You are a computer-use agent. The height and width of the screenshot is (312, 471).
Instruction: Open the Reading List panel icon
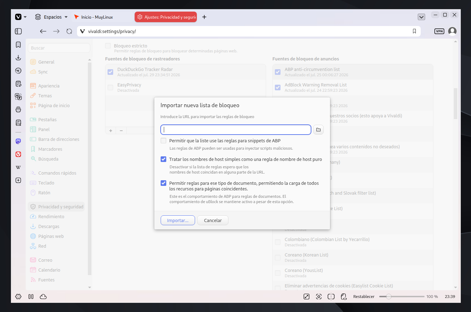[x=18, y=123]
